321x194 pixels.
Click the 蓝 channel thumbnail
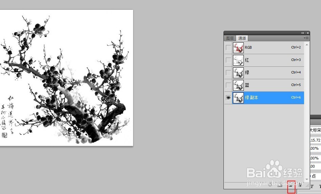(238, 85)
